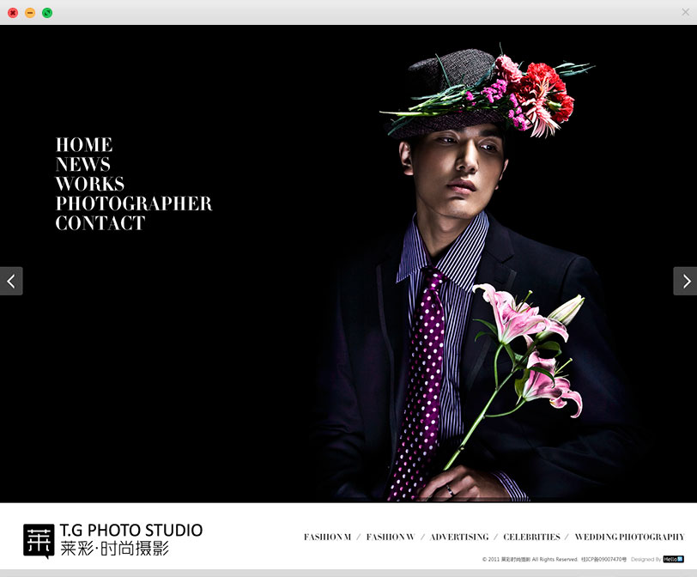The height and width of the screenshot is (577, 697).
Task: Click the 2011 All Rights Reserved text
Action: [x=530, y=559]
